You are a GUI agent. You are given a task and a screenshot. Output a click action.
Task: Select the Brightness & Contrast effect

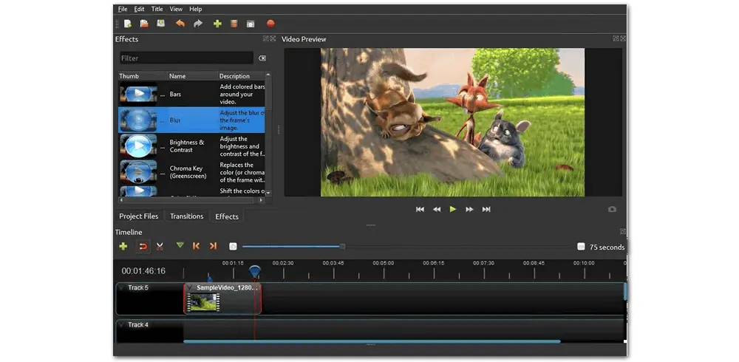(x=191, y=146)
